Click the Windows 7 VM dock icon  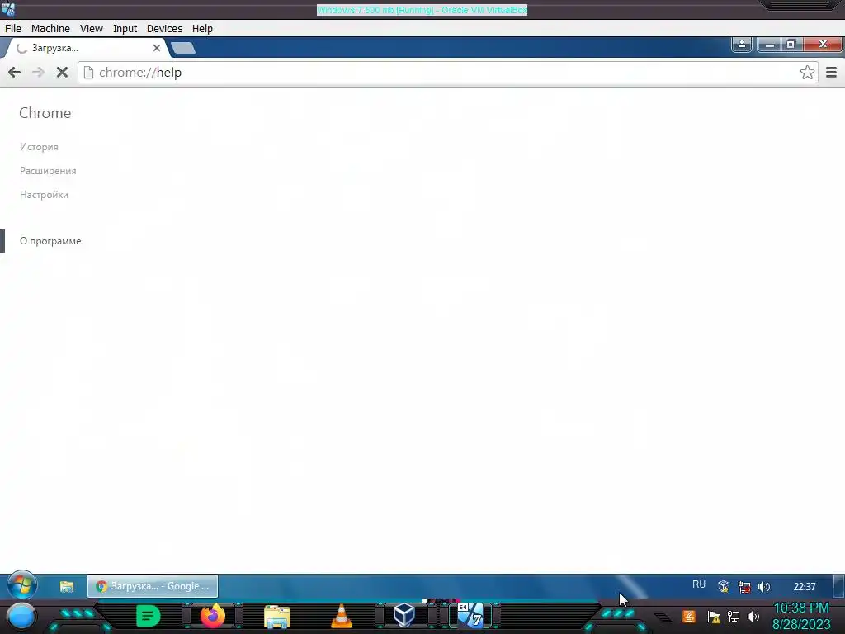pyautogui.click(x=470, y=616)
